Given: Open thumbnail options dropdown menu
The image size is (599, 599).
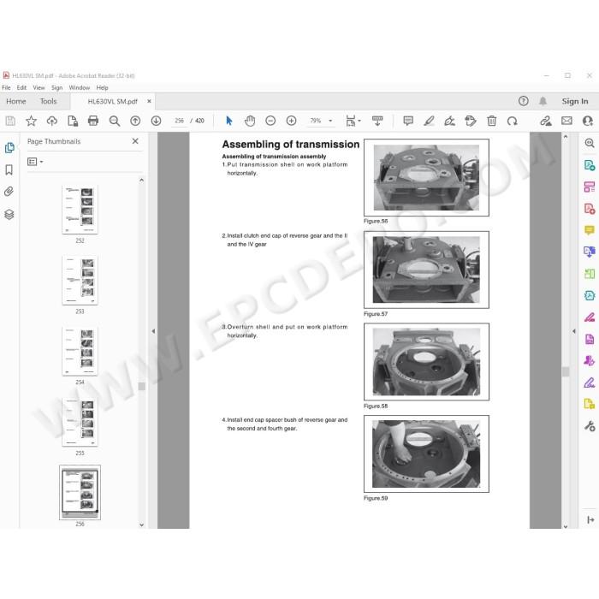Looking at the screenshot, I should pyautogui.click(x=35, y=162).
